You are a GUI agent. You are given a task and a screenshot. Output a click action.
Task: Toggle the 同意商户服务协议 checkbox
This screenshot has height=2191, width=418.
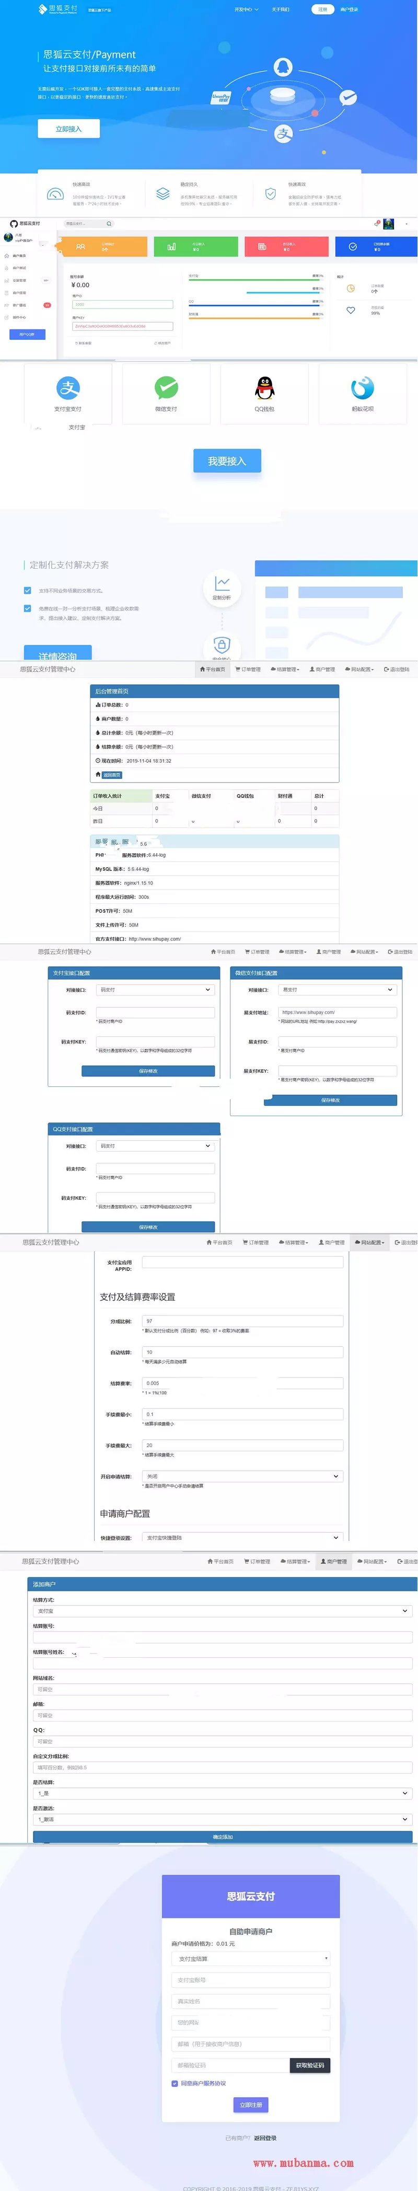(x=175, y=2083)
